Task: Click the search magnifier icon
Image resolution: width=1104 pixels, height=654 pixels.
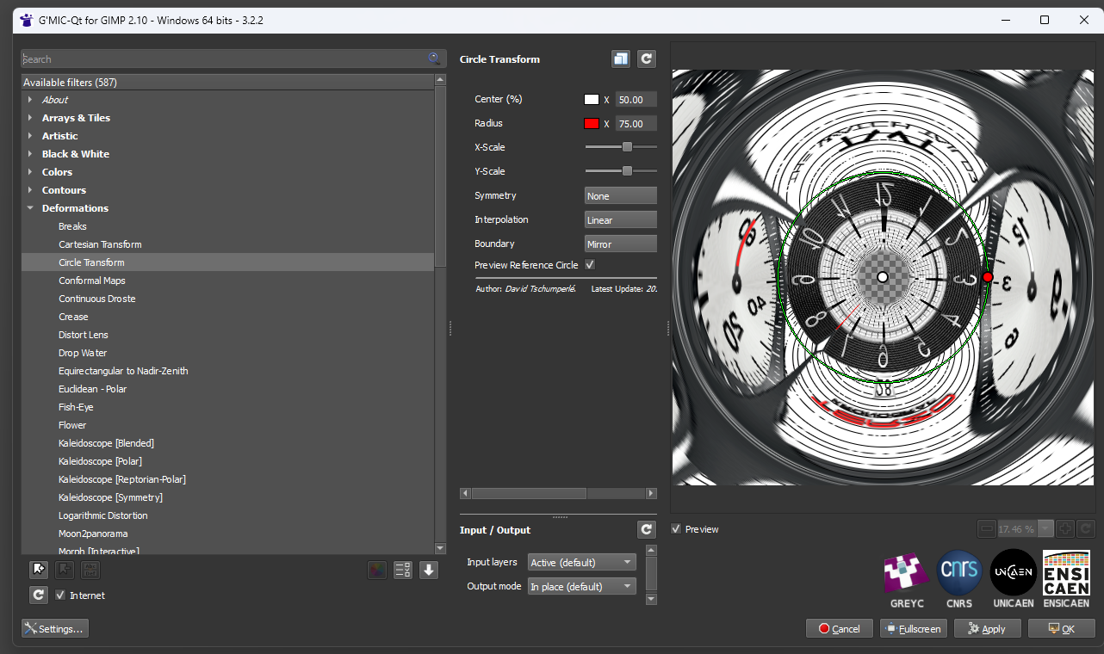Action: coord(434,59)
